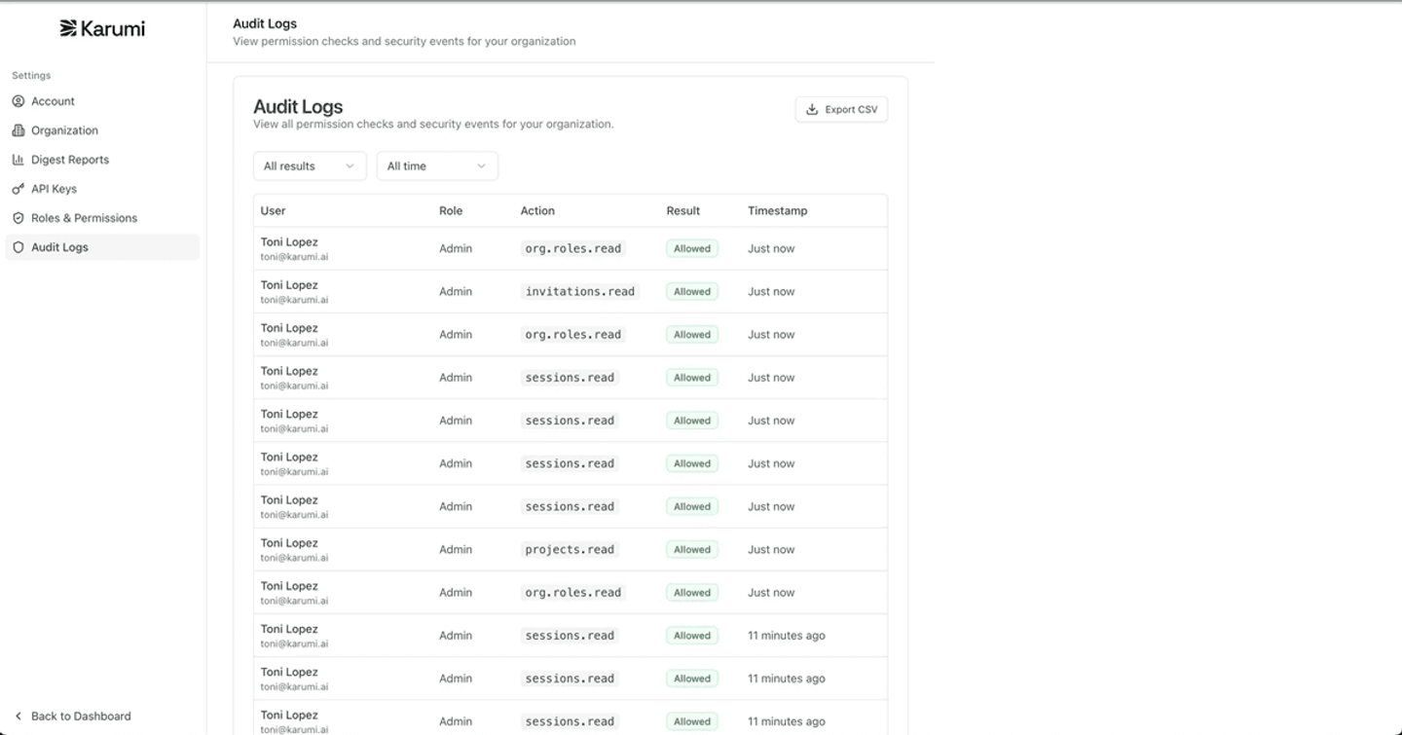The height and width of the screenshot is (735, 1402).
Task: Open Account settings via its person icon
Action: tap(18, 101)
